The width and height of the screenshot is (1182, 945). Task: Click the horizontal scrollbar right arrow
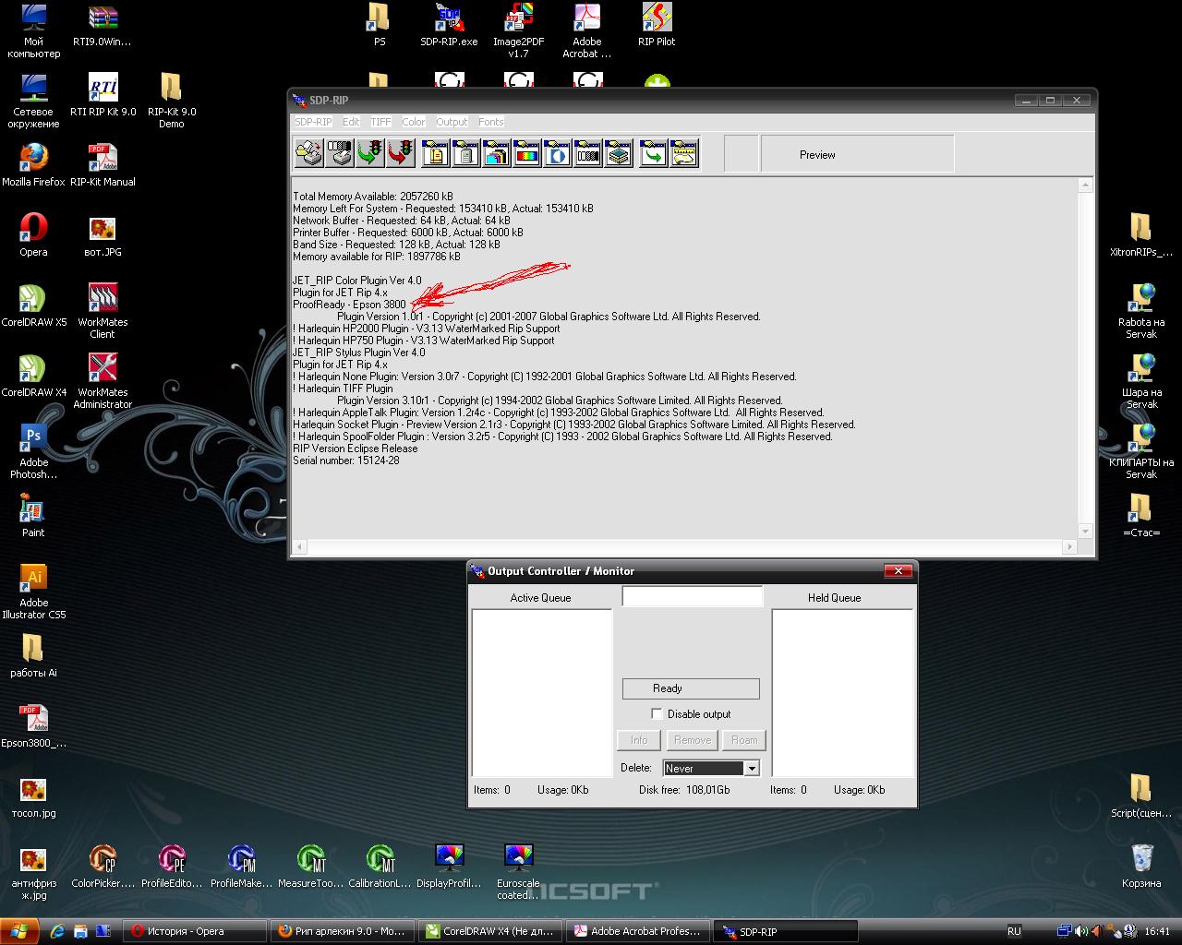[x=1070, y=546]
